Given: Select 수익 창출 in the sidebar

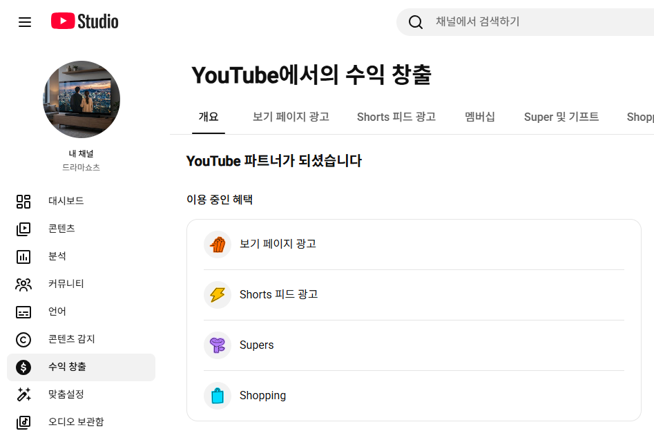Looking at the screenshot, I should pos(81,367).
